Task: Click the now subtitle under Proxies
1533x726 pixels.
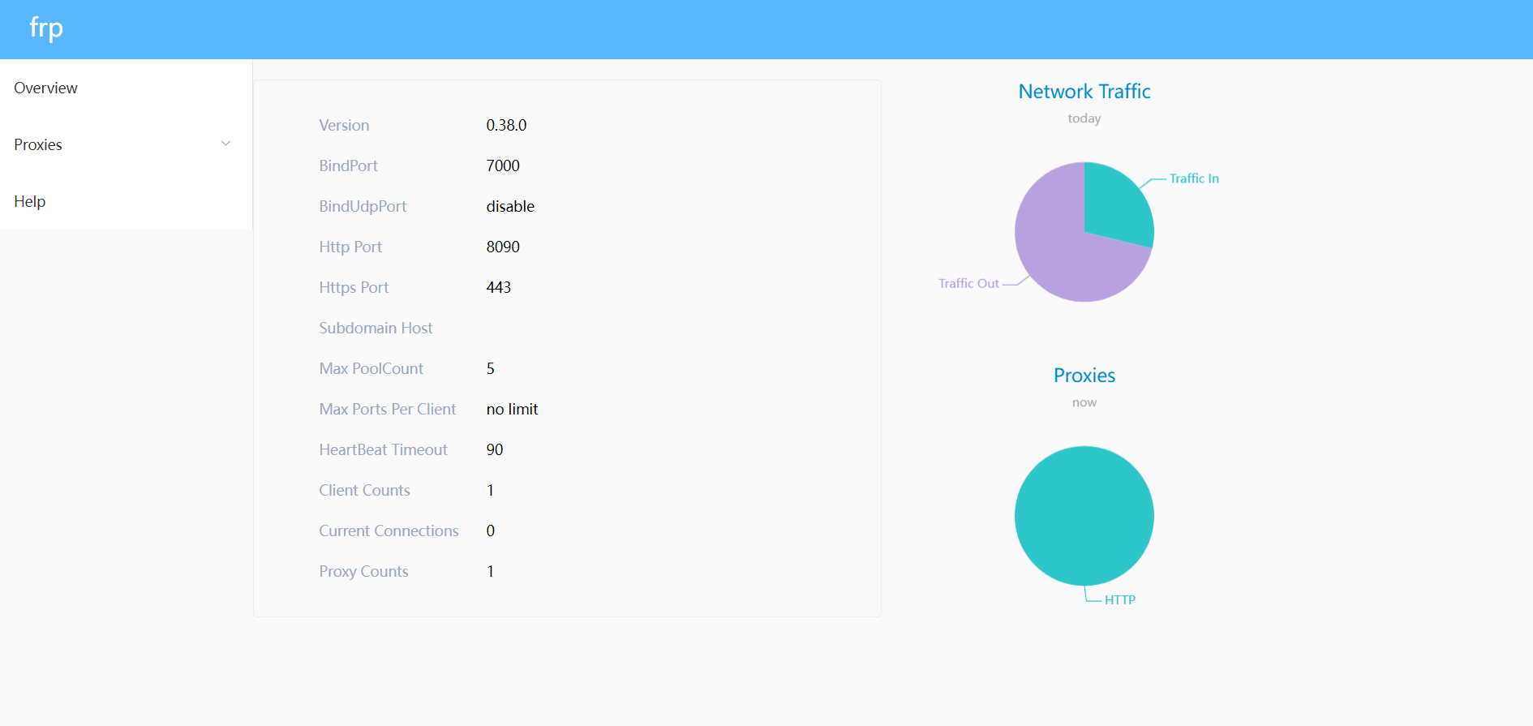Action: 1084,402
